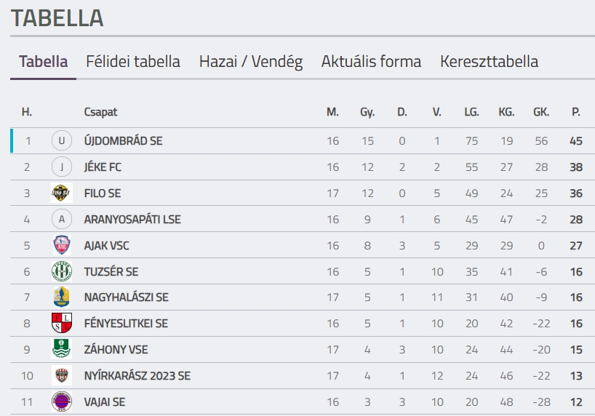The image size is (595, 416).
Task: Switch to the Félidei tabella tab
Action: tap(133, 62)
